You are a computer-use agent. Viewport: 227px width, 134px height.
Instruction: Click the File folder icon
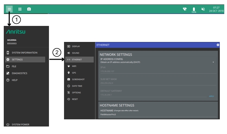8,66
